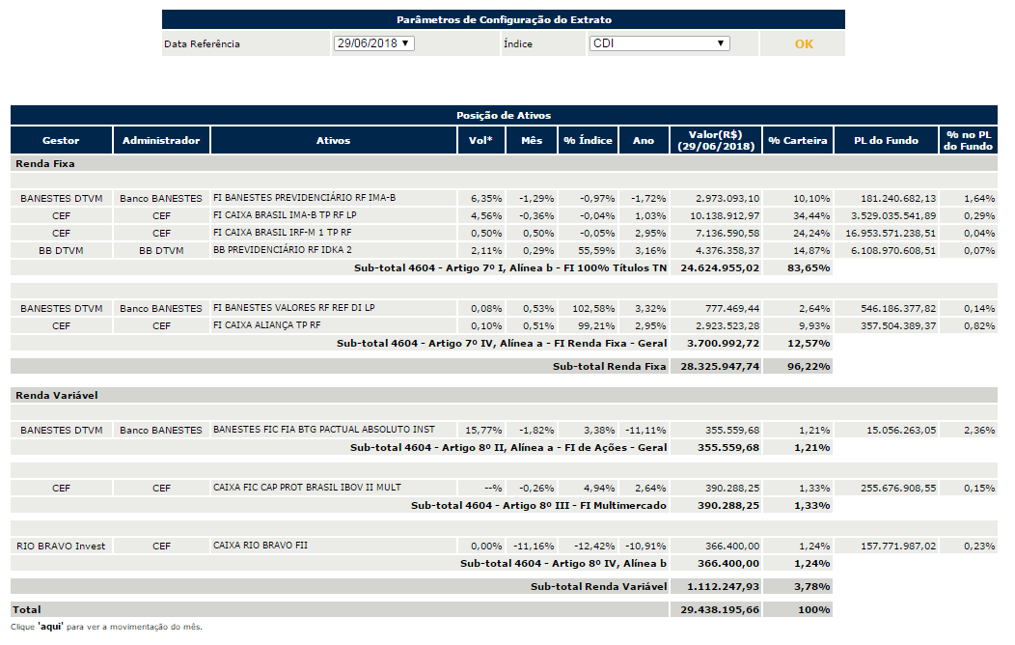Click Mês value -11,16%

[x=534, y=546]
